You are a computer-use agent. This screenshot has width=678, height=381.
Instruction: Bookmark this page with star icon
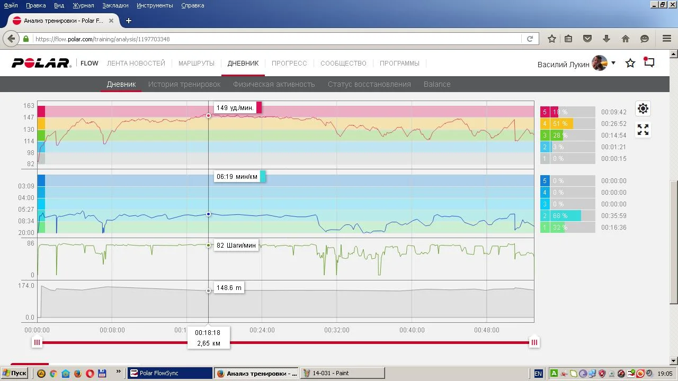pos(551,39)
